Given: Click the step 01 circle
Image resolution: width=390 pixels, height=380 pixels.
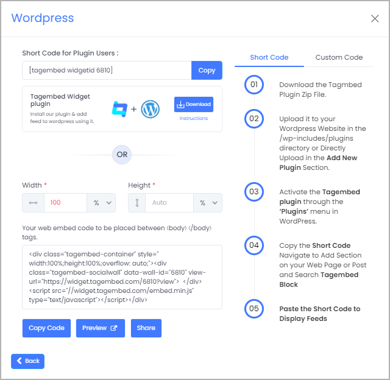Looking at the screenshot, I should click(254, 85).
